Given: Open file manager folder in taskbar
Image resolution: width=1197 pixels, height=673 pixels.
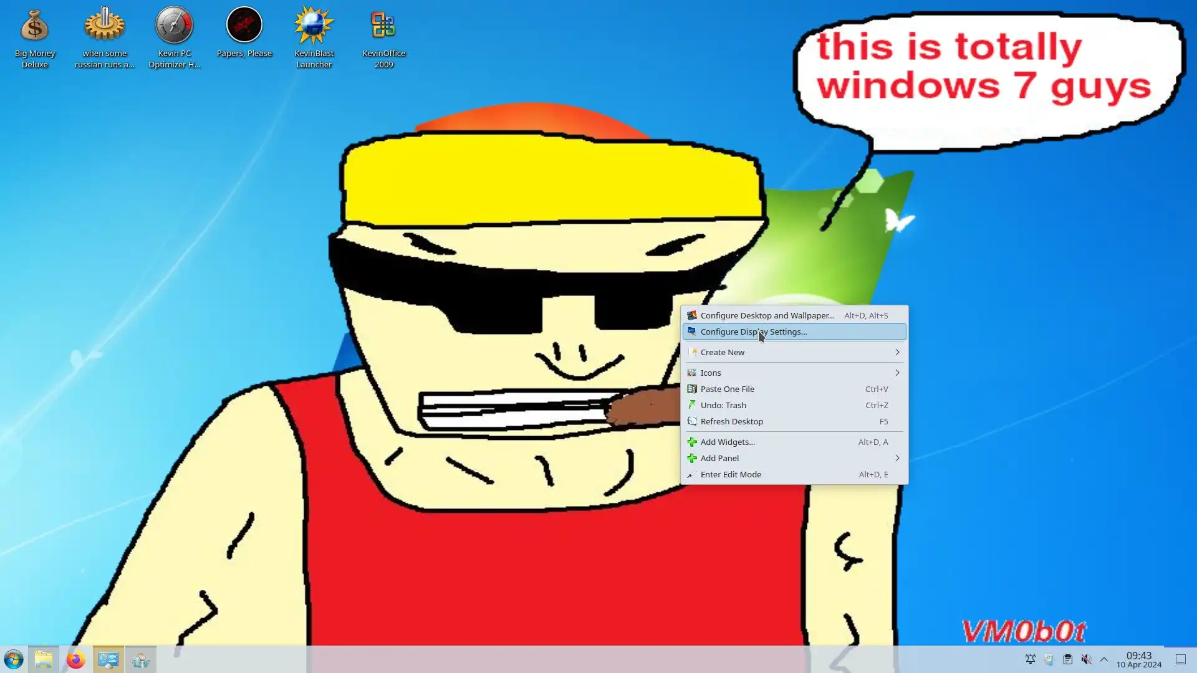Looking at the screenshot, I should click(x=44, y=659).
